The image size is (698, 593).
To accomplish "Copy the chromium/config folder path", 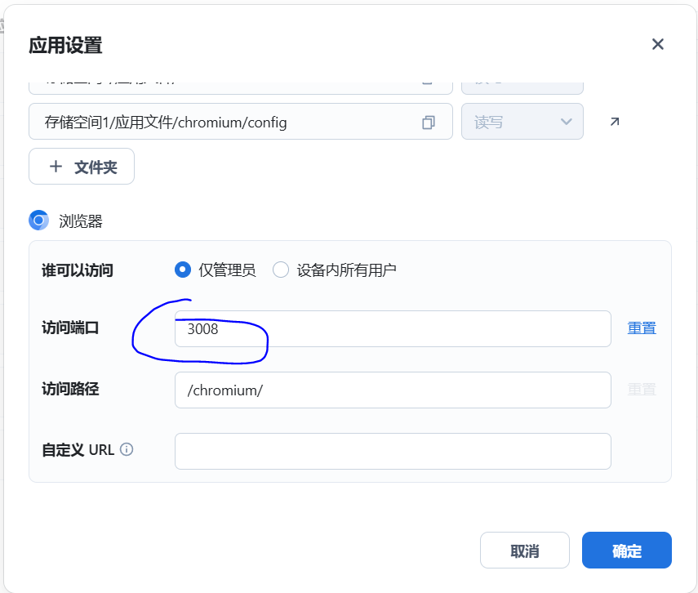I will (429, 122).
